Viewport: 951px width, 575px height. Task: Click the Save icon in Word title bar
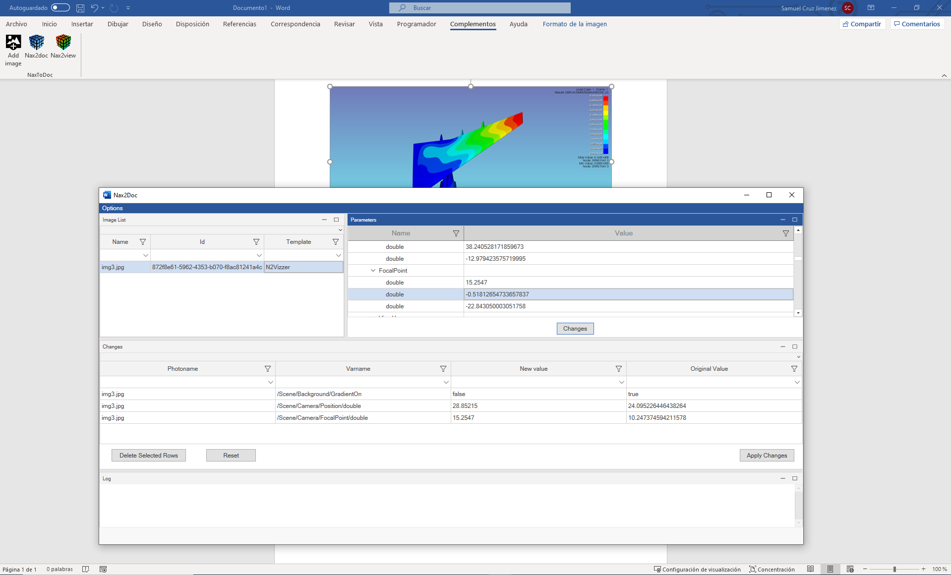tap(80, 8)
